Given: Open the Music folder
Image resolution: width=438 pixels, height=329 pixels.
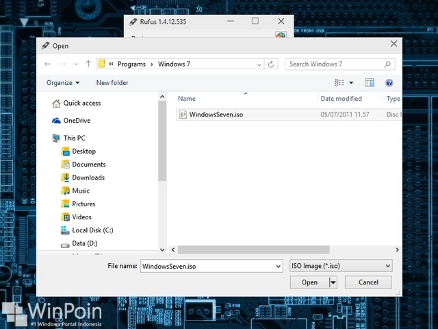Looking at the screenshot, I should coord(81,191).
